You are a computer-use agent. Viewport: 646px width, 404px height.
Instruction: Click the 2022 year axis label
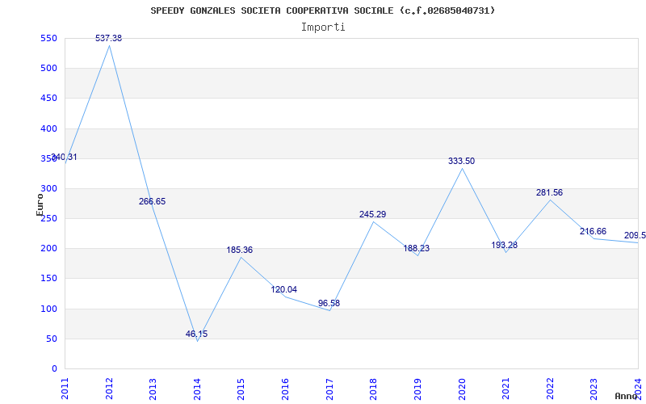pyautogui.click(x=550, y=389)
